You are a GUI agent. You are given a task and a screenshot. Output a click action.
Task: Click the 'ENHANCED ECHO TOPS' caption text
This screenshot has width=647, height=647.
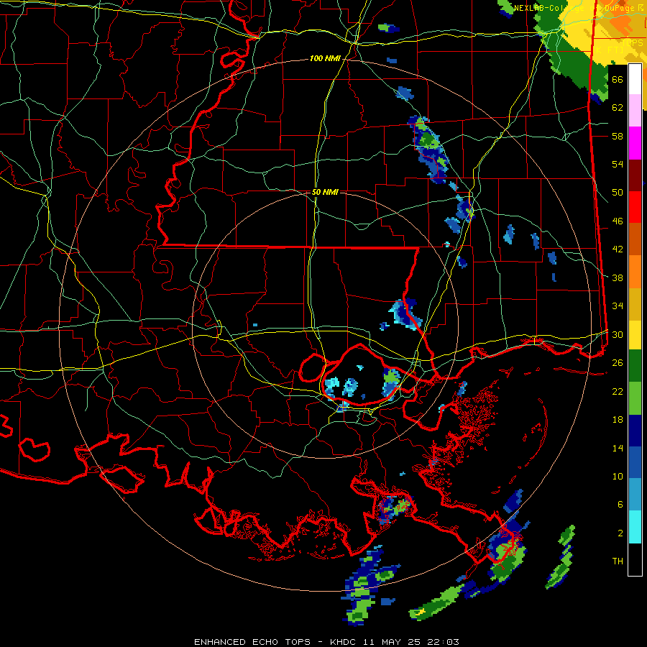[x=252, y=642]
